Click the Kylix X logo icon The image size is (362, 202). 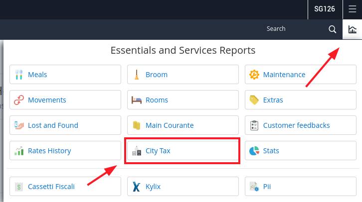[137, 187]
